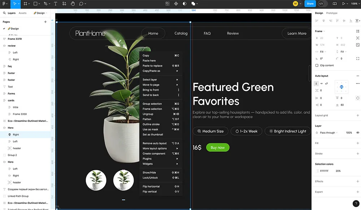
Task: Set auto layout direction to vertical
Action: pos(316,83)
